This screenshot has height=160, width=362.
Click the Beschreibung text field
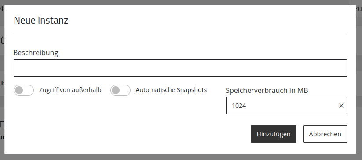pyautogui.click(x=180, y=68)
